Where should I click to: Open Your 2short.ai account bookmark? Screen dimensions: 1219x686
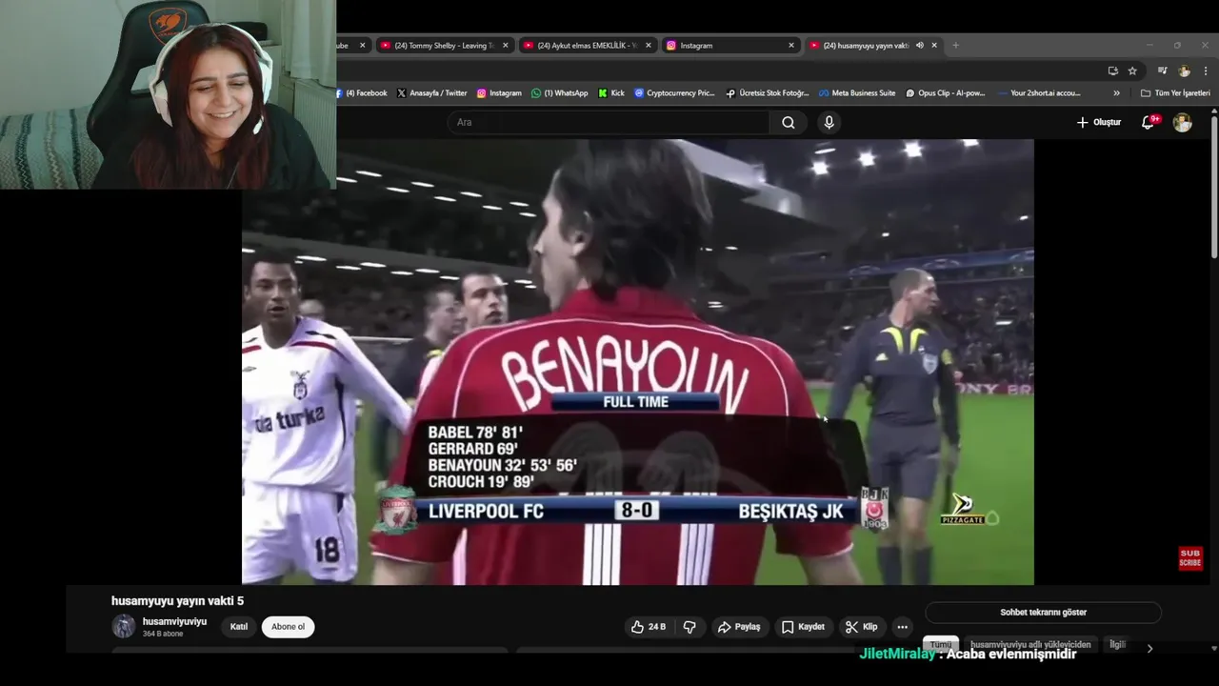coord(1039,93)
